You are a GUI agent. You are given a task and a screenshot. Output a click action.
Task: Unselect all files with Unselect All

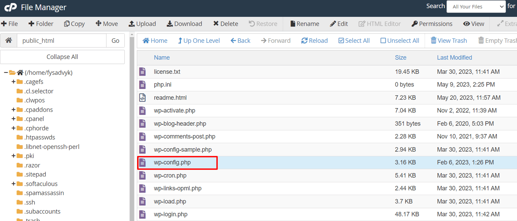[399, 40]
